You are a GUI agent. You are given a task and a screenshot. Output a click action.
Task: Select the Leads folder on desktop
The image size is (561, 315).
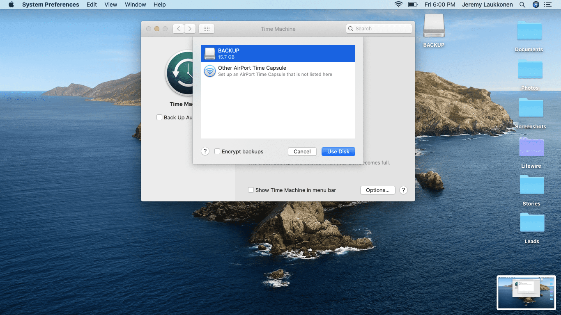532,228
